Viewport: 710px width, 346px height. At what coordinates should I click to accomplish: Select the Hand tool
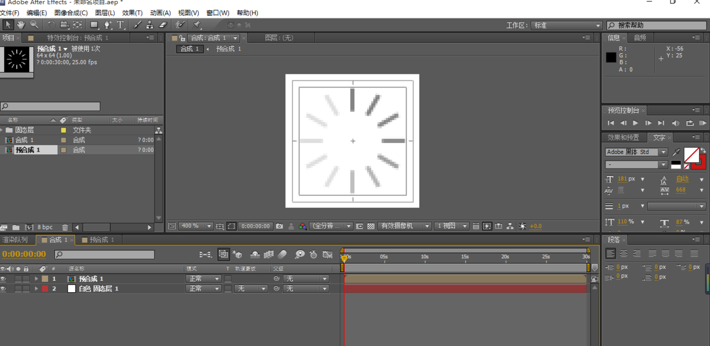pyautogui.click(x=21, y=25)
